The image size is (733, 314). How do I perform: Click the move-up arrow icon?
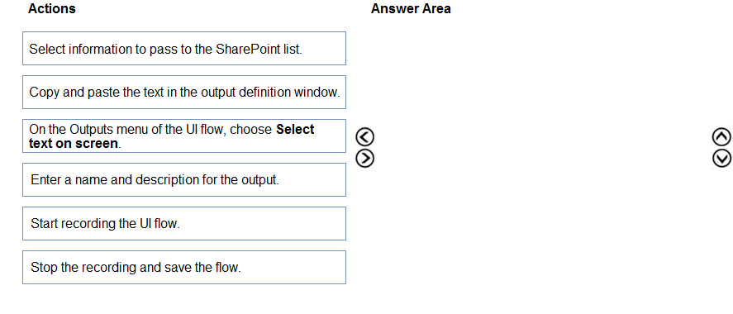[721, 137]
